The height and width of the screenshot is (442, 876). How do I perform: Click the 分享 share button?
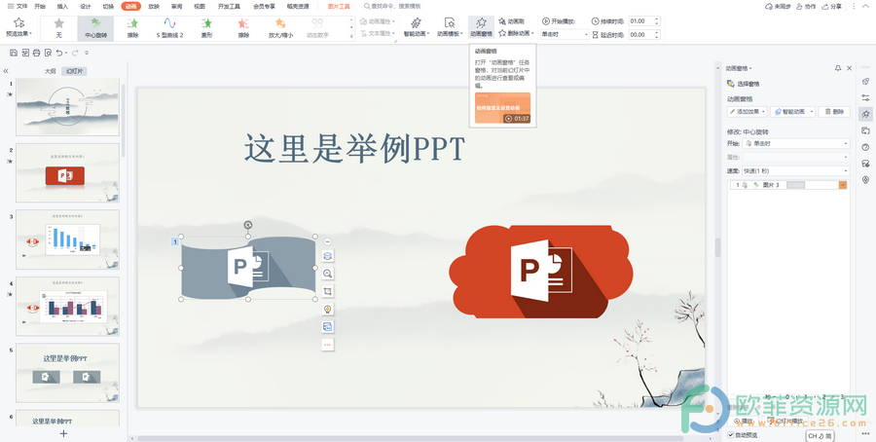[831, 7]
